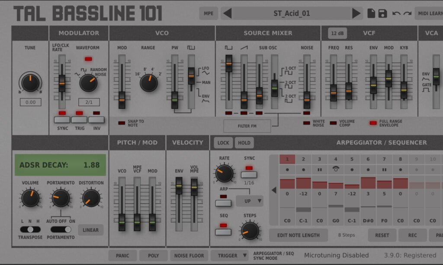Disable FULL RANGE ENVELOPE LED
This screenshot has width=443, height=265.
[373, 123]
